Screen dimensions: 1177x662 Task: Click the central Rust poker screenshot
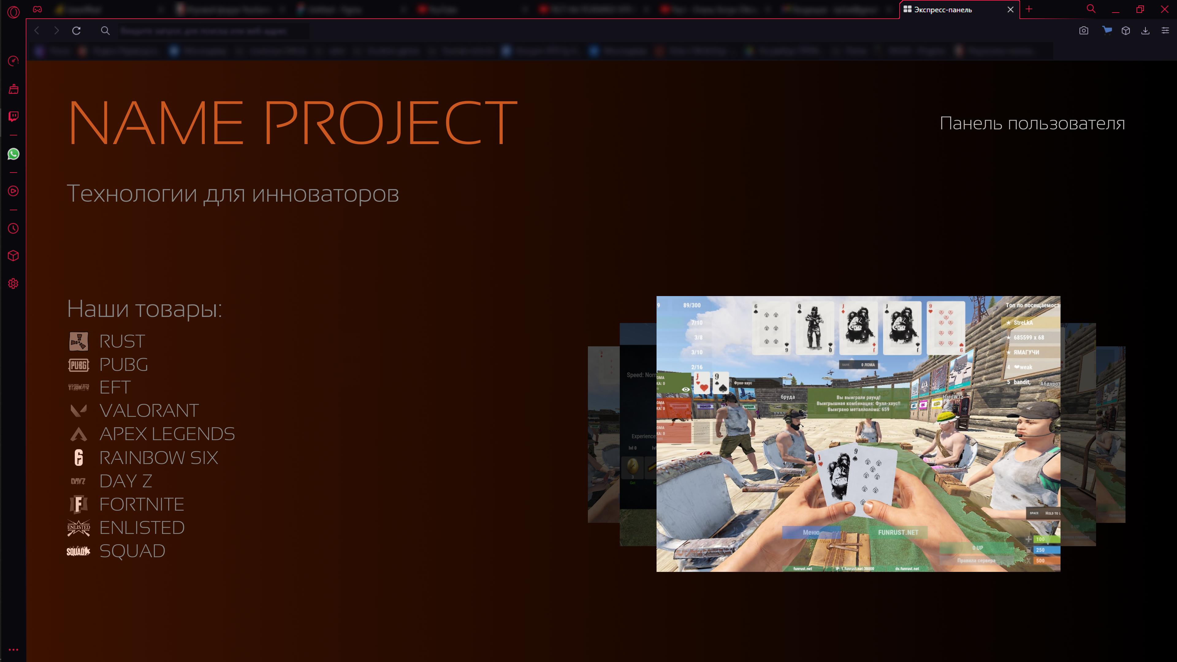coord(859,434)
